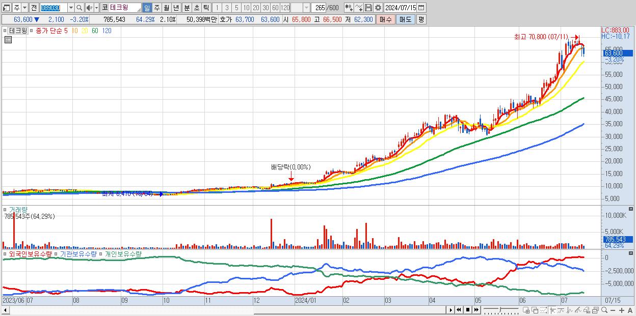Select the 분 minute chart period
Viewport: 636px width, 316px height.
[187, 8]
